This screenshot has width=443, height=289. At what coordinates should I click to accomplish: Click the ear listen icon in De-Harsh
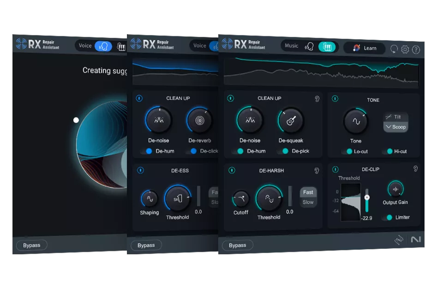(317, 171)
